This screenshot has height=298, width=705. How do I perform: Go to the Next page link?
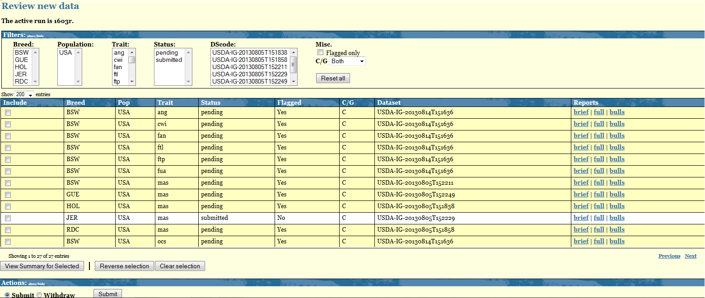(691, 256)
